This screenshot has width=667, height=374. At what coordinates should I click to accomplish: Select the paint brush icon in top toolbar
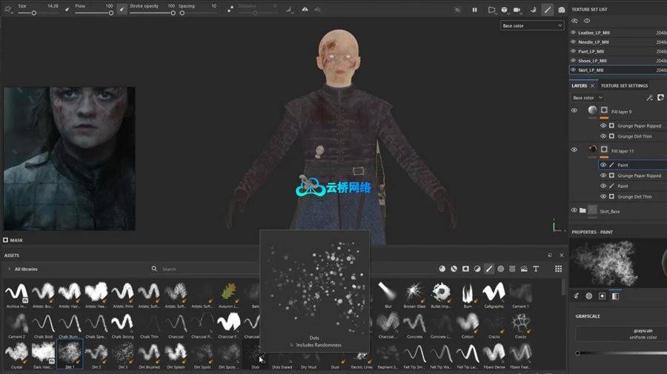[x=547, y=10]
